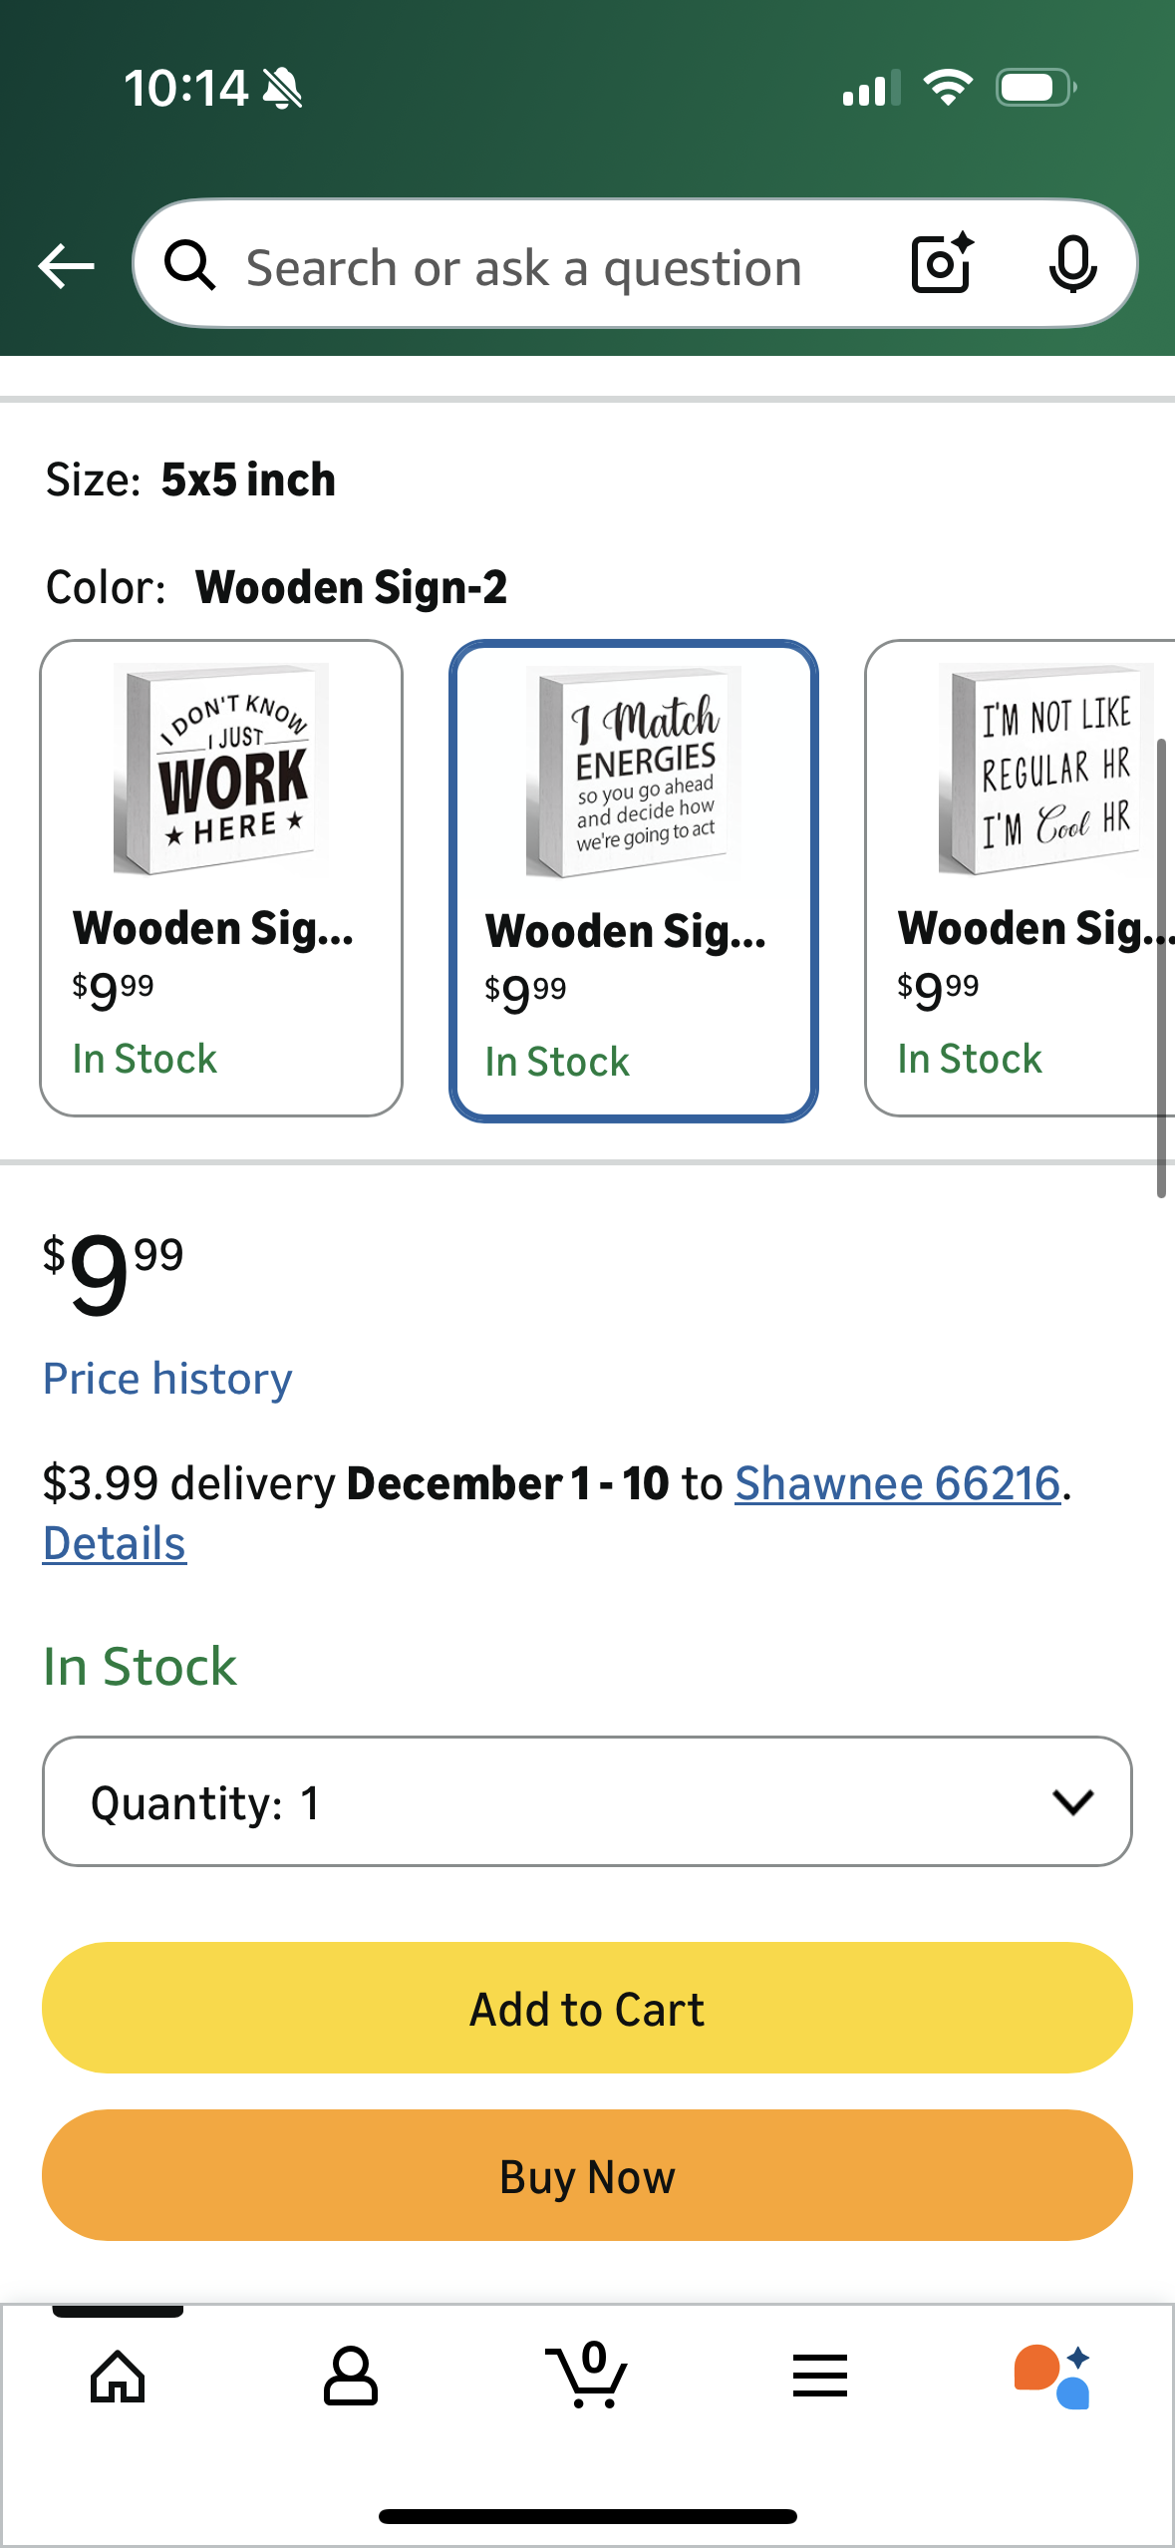Select the 'I Just Work Here' sign variant
The width and height of the screenshot is (1175, 2548).
pos(221,877)
